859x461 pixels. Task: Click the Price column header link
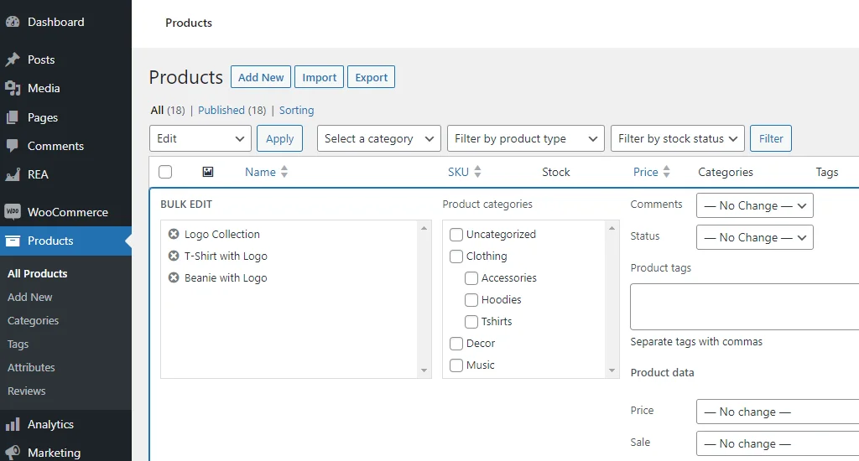pos(645,172)
